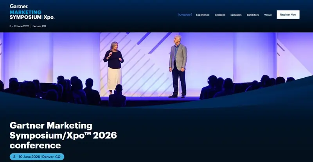313x162 pixels.
Task: Click the conference title heading
Action: [x=63, y=135]
